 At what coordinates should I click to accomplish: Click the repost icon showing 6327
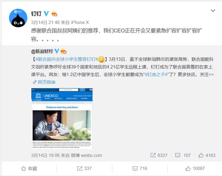coord(159,155)
